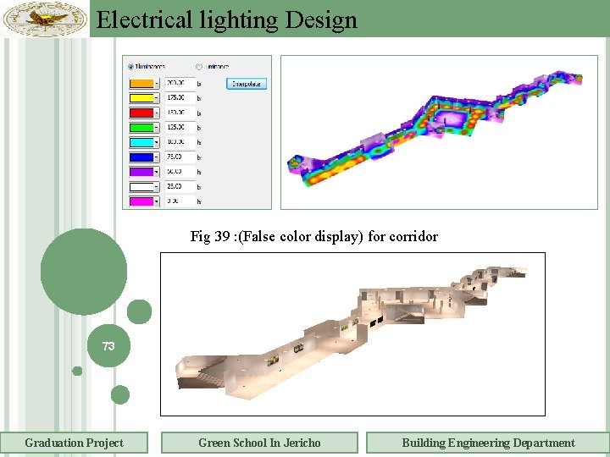The width and height of the screenshot is (610, 457).
Task: Open the white swatch dropdown arrow
Action: click(x=157, y=187)
